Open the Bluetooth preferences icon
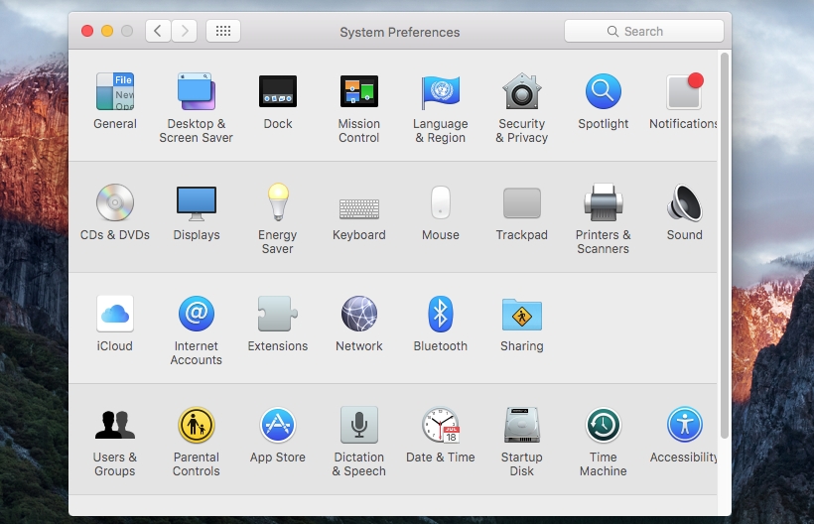The width and height of the screenshot is (814, 524). pyautogui.click(x=440, y=314)
